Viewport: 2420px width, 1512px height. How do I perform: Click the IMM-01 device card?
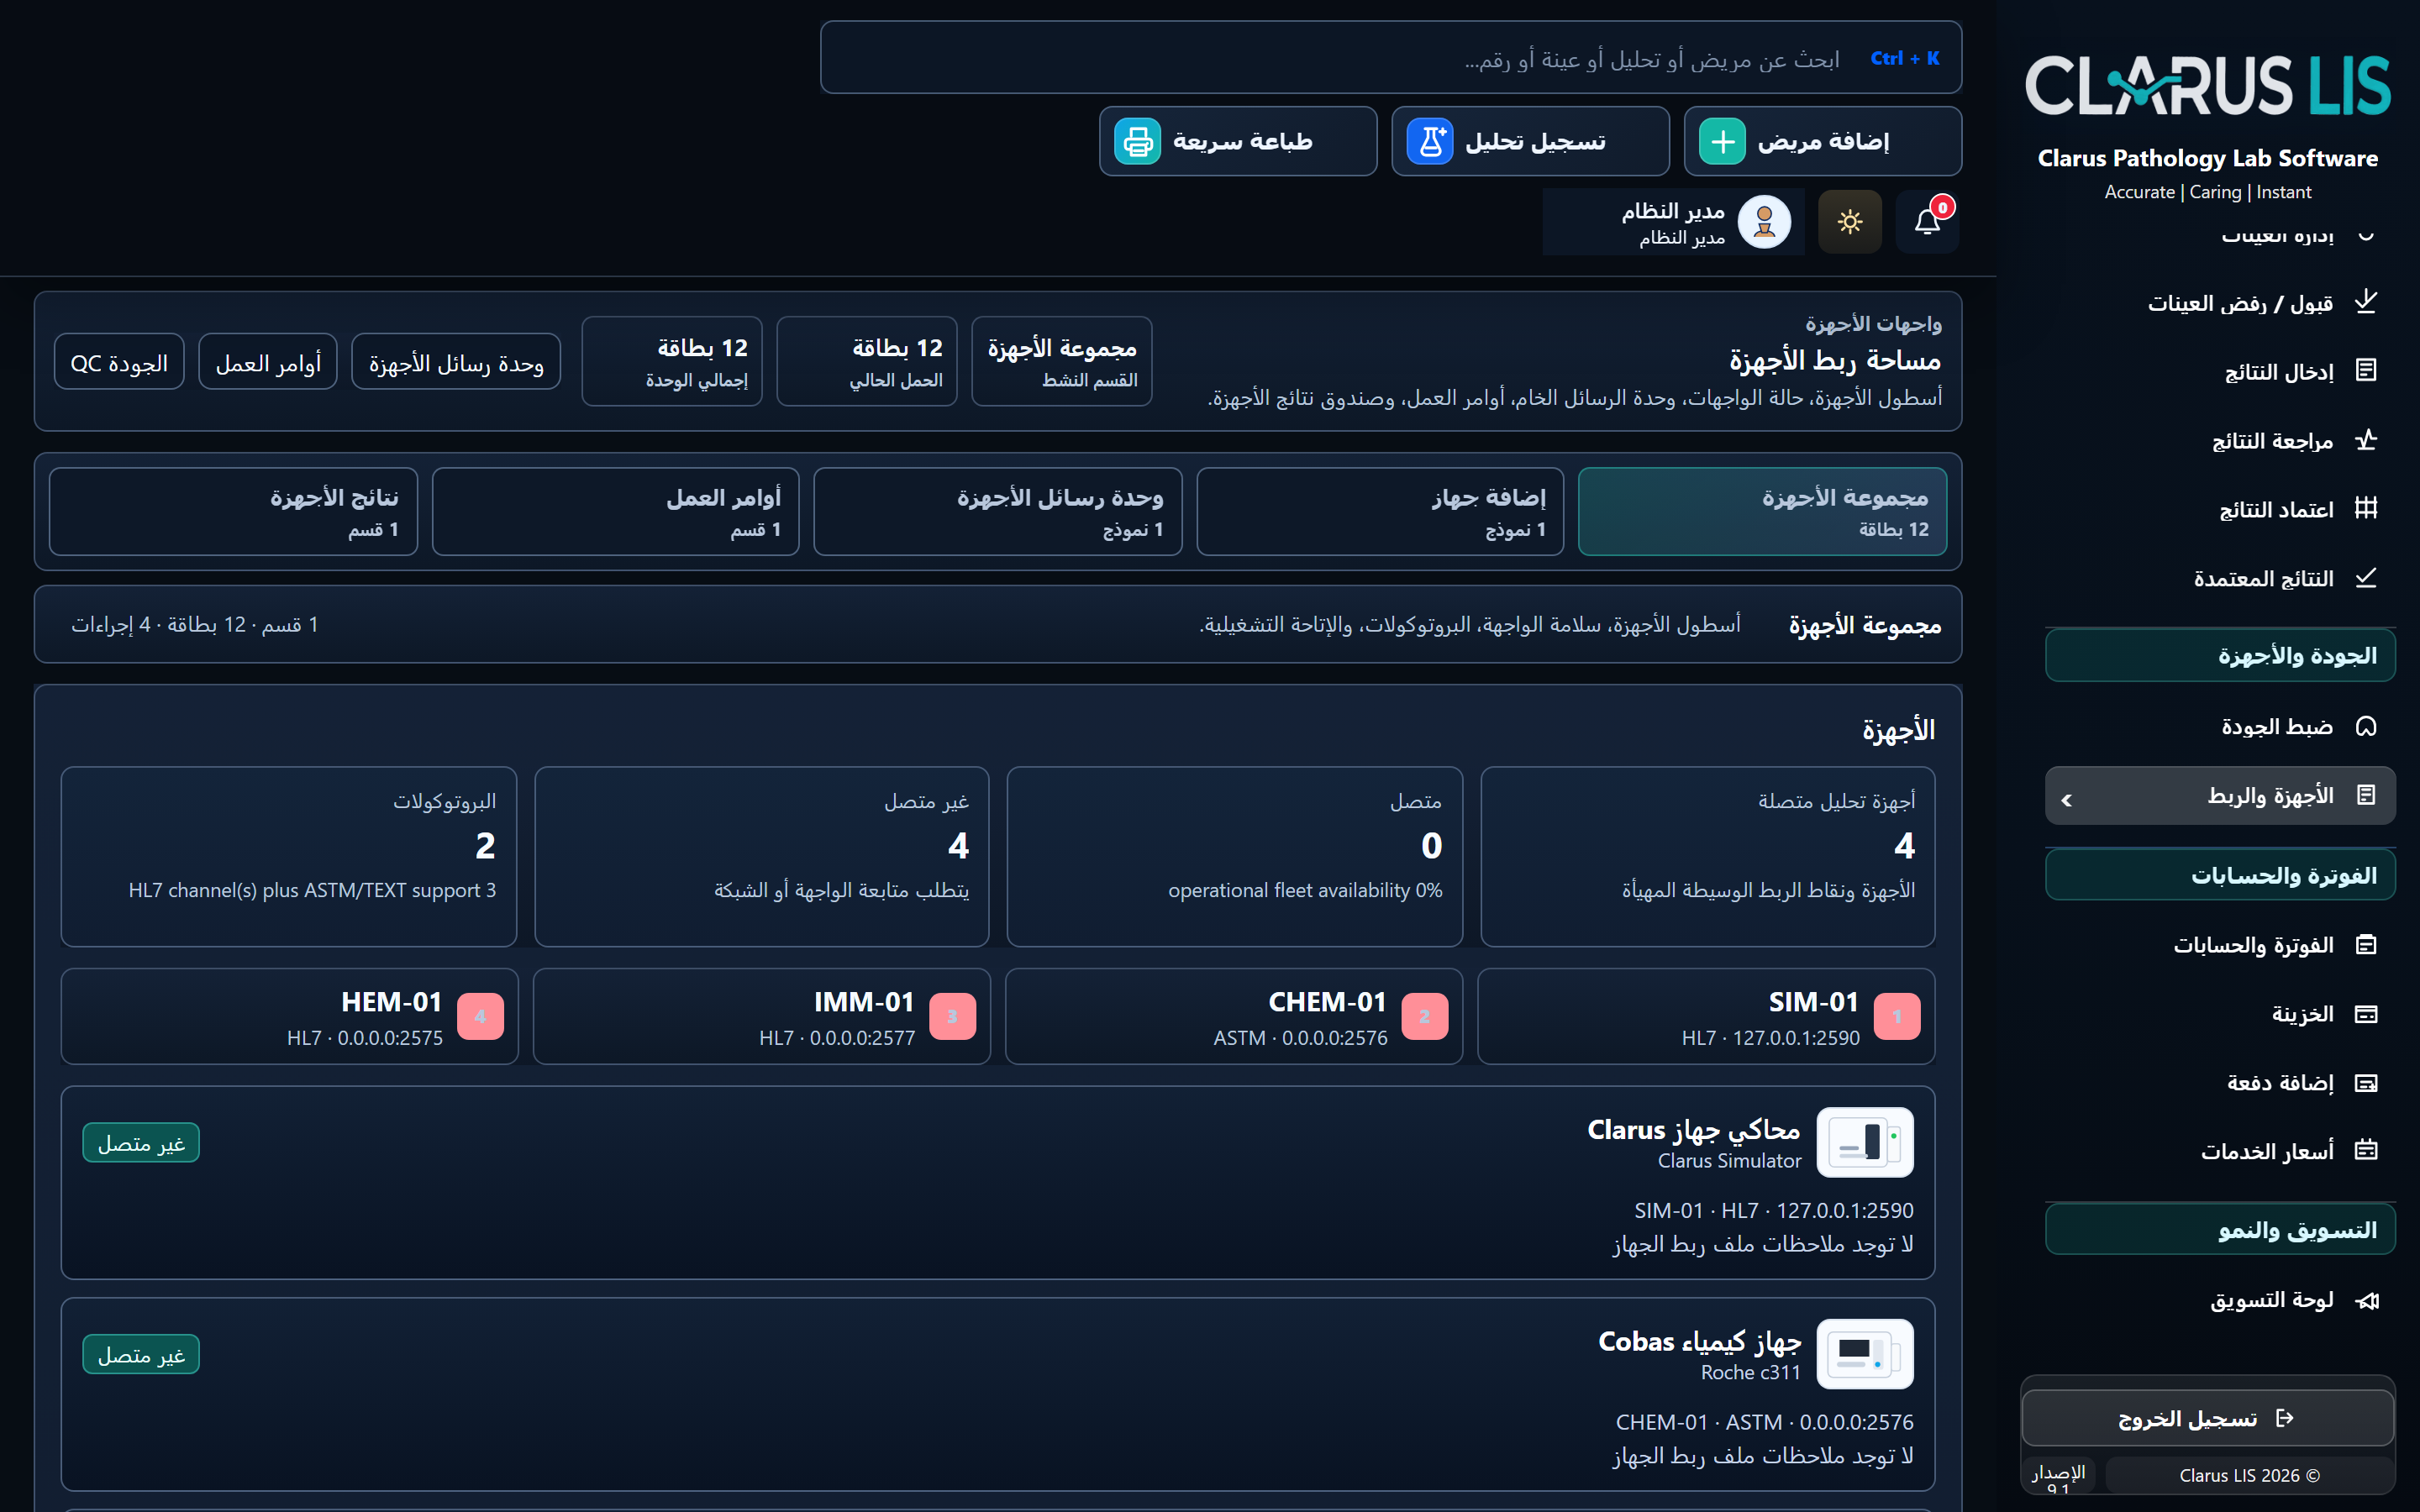click(762, 1016)
